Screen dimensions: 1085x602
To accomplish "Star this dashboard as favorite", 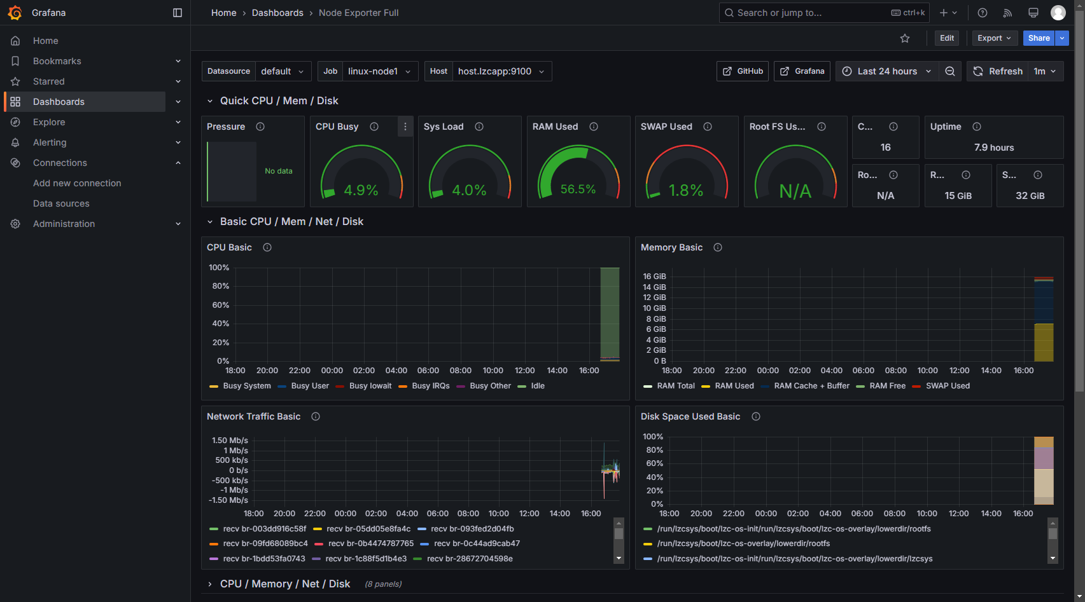I will [x=905, y=38].
